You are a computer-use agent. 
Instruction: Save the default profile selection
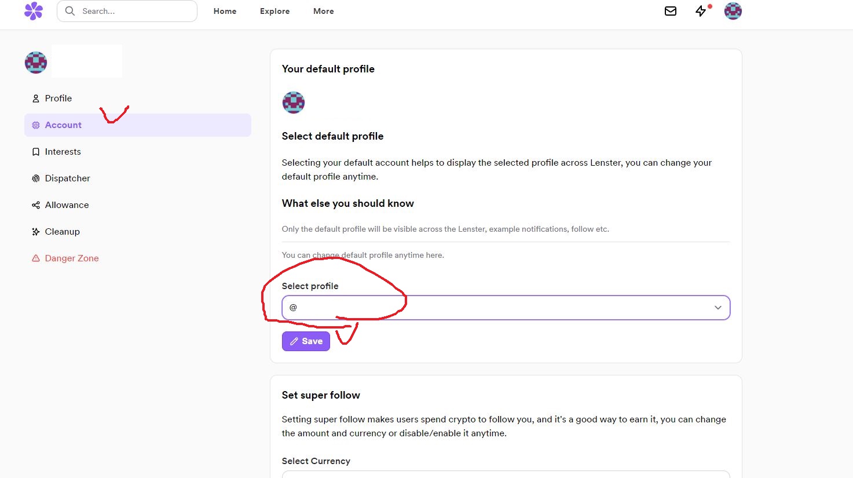(306, 341)
